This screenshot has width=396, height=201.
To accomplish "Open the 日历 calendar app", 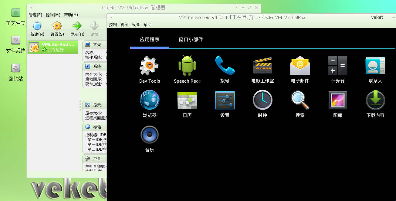I will 187,104.
